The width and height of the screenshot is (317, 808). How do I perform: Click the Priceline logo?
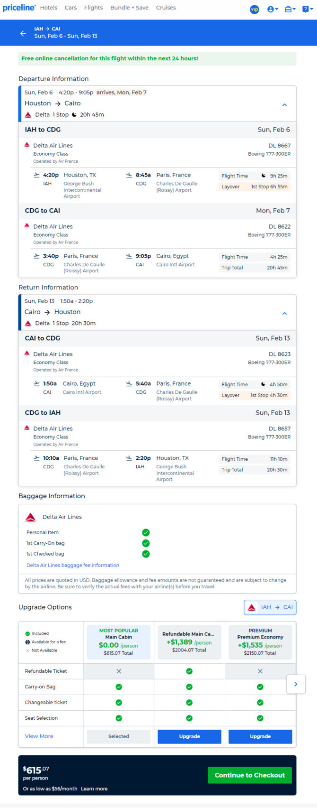19,8
